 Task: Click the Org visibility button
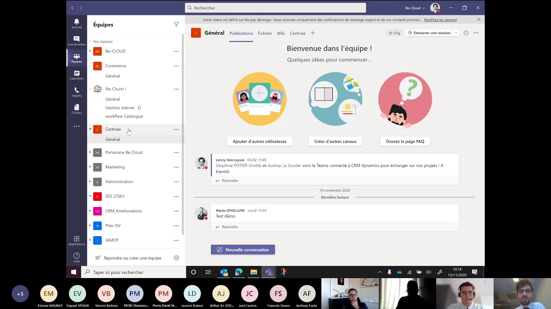tap(394, 33)
